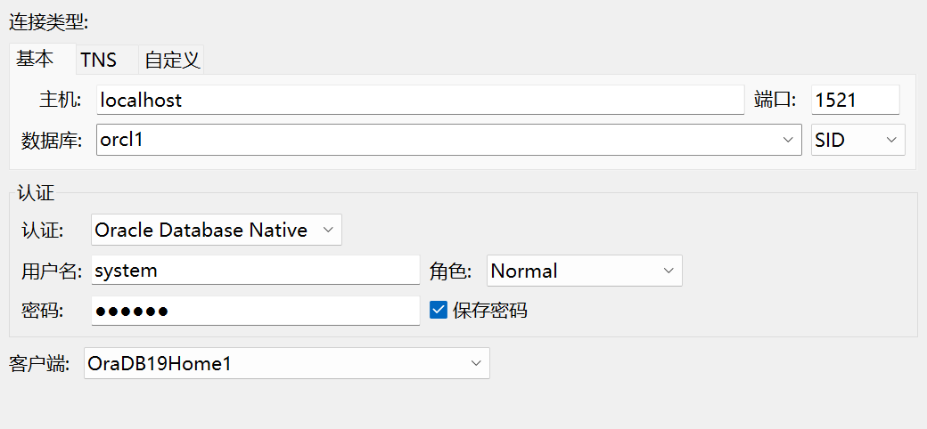Viewport: 927px width, 429px height.
Task: Click the 主机 field containing localhost
Action: click(419, 100)
